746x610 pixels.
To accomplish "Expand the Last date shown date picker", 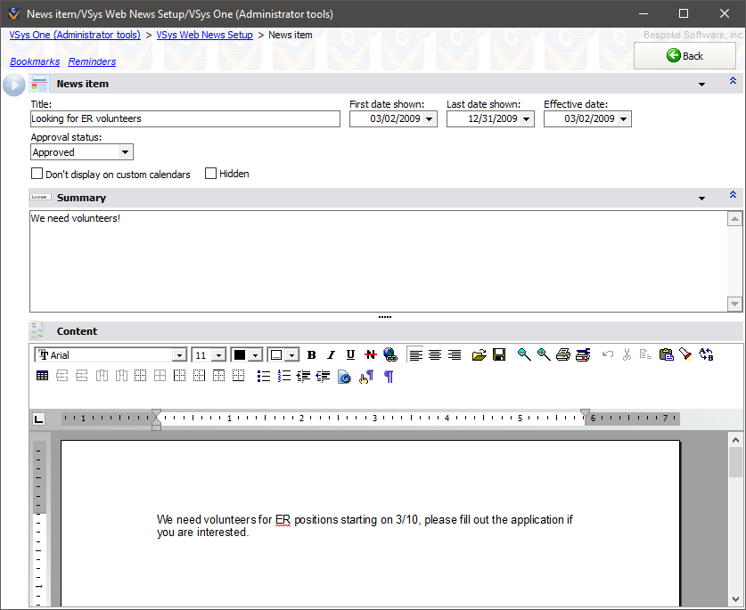I will click(526, 118).
